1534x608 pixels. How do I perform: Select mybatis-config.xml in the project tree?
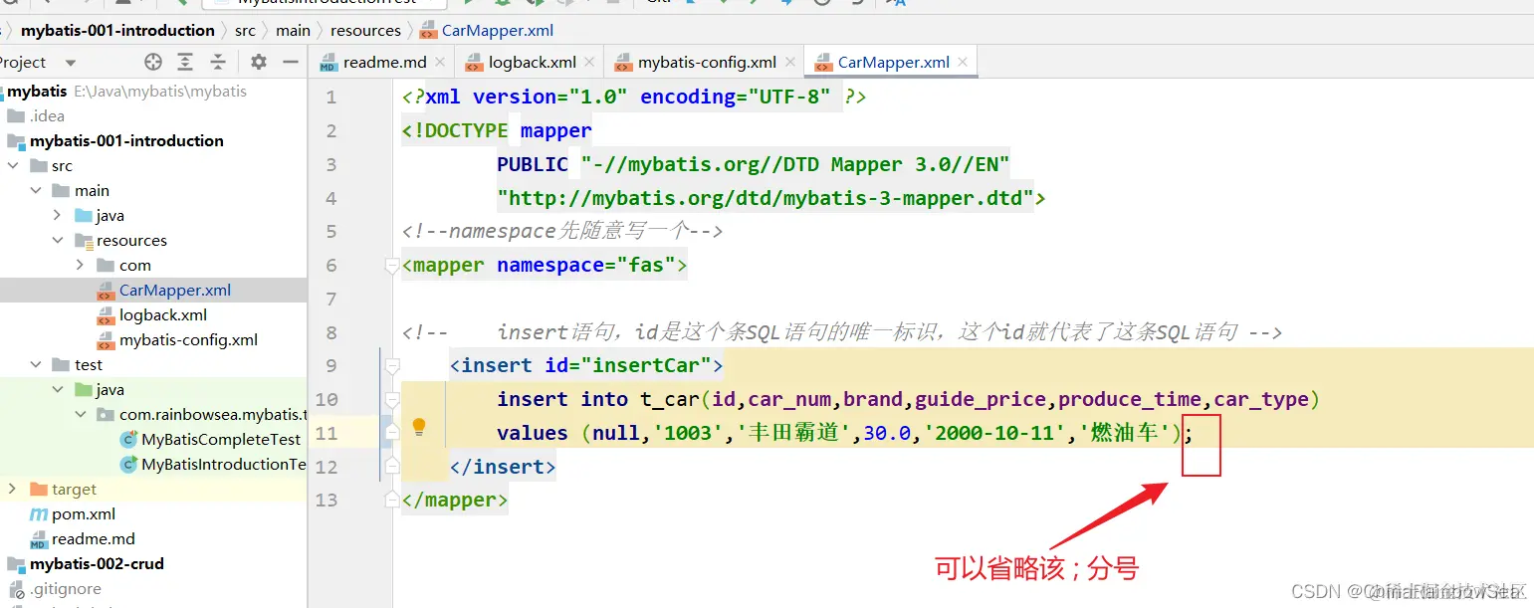[188, 339]
